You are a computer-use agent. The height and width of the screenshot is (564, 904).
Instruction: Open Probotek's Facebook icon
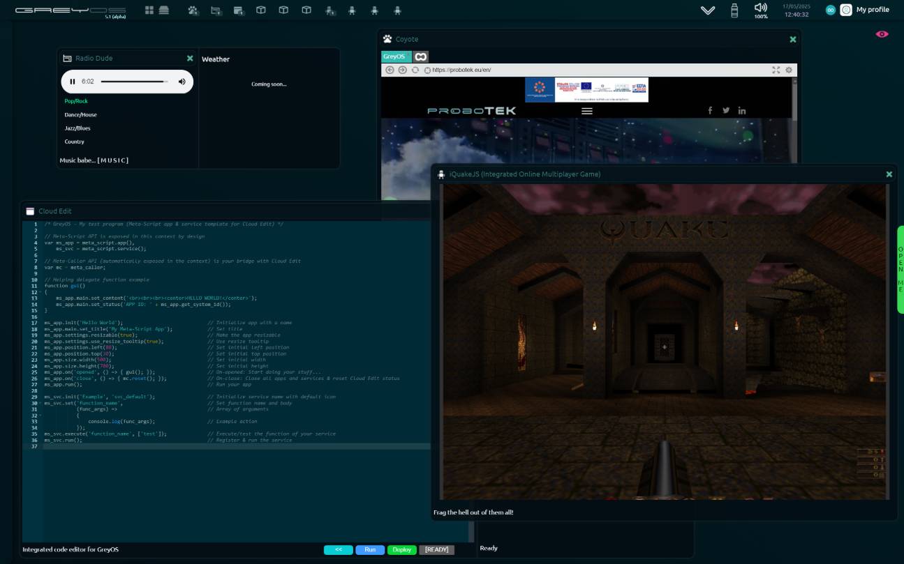(x=710, y=111)
